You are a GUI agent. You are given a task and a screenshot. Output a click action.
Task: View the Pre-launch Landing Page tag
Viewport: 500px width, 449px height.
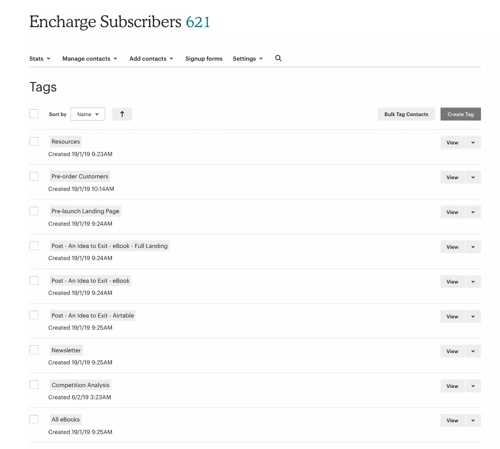(452, 212)
